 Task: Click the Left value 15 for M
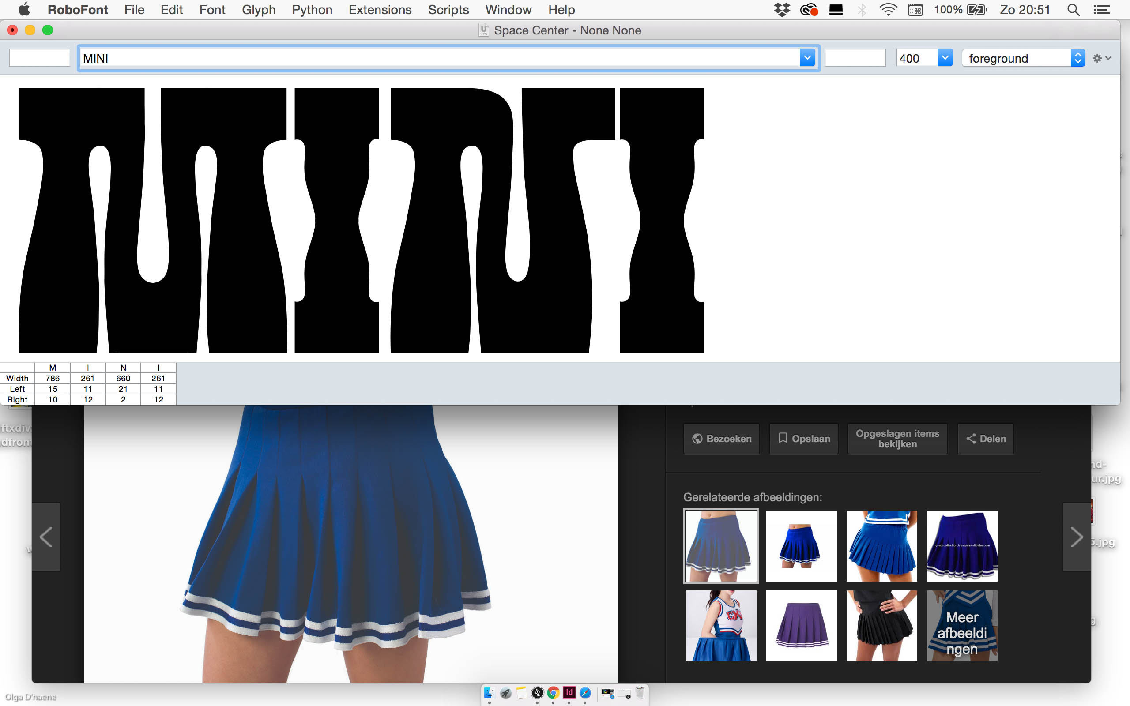coord(53,389)
